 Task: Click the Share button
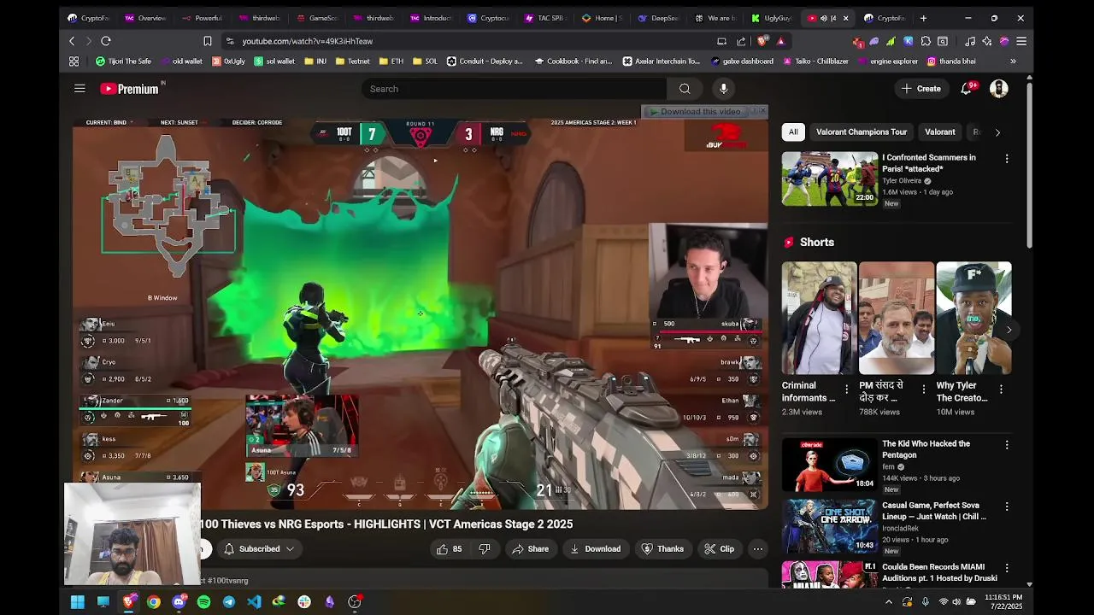(x=530, y=549)
